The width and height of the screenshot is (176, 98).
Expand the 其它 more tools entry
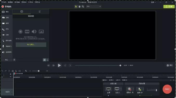[x=7, y=60]
